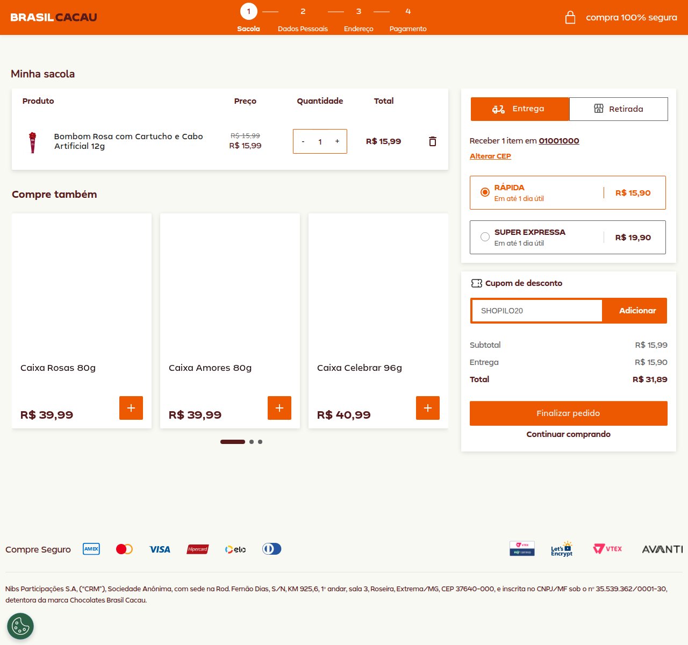Screen dimensions: 688x645
Task: Click the secure purchase padlock icon
Action: pyautogui.click(x=570, y=17)
